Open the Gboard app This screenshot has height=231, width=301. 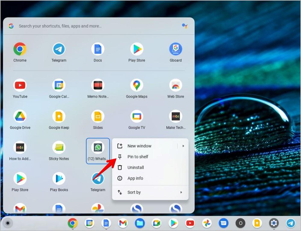[x=176, y=49]
